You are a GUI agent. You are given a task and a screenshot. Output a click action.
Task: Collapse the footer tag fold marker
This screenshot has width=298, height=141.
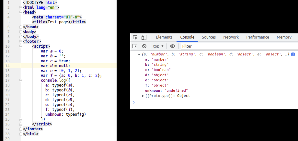(21, 41)
